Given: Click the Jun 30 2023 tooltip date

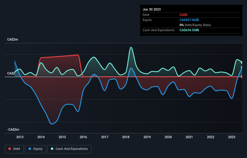Looking at the screenshot, I should 152,9.
